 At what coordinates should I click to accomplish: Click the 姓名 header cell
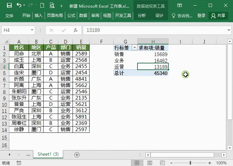[19, 47]
